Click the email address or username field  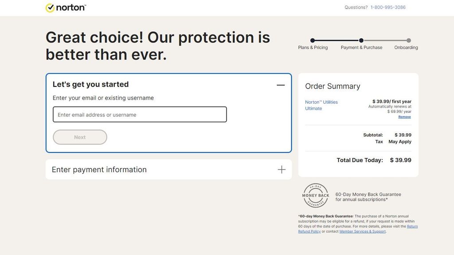(140, 114)
